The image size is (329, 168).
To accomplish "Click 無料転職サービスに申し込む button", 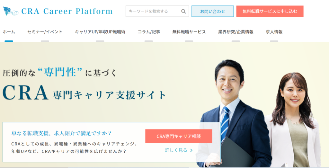I will coord(270,11).
